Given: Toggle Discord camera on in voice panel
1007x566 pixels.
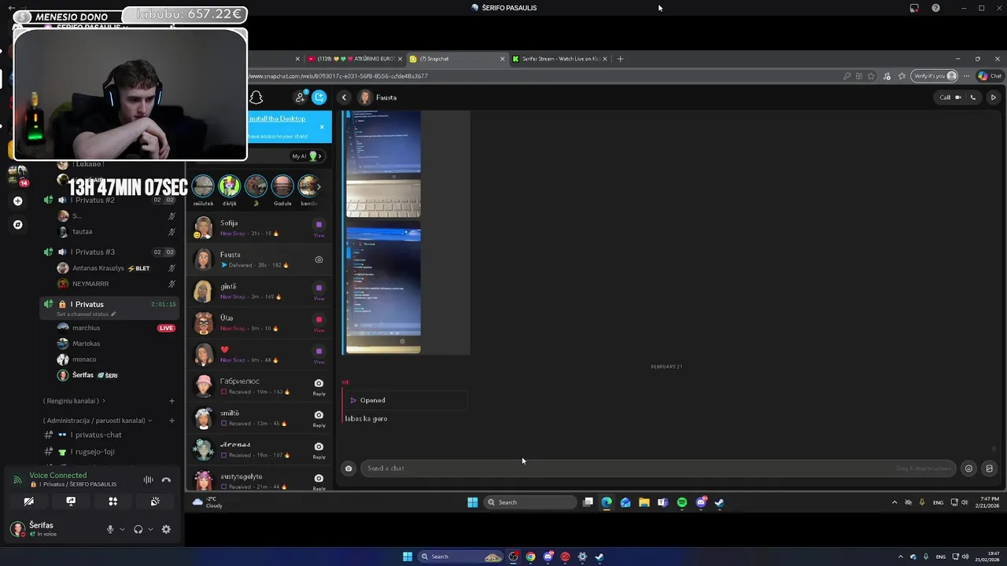Looking at the screenshot, I should tap(28, 501).
